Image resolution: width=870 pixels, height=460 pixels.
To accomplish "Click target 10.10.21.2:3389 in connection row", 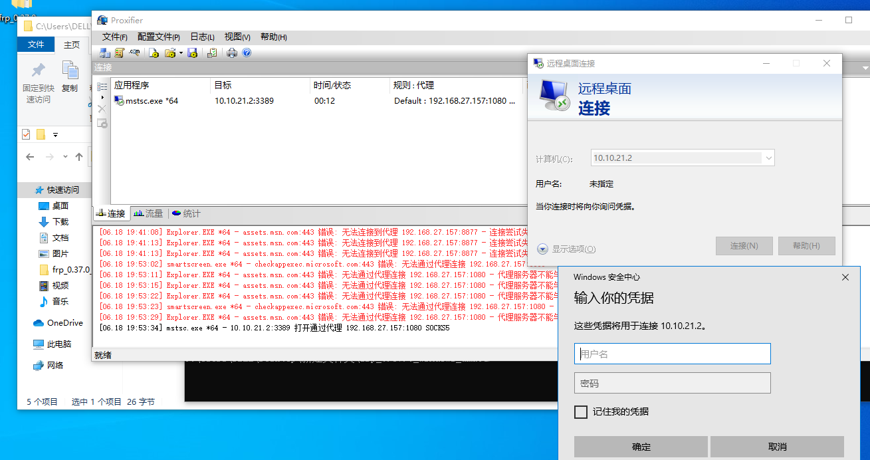I will click(x=244, y=101).
